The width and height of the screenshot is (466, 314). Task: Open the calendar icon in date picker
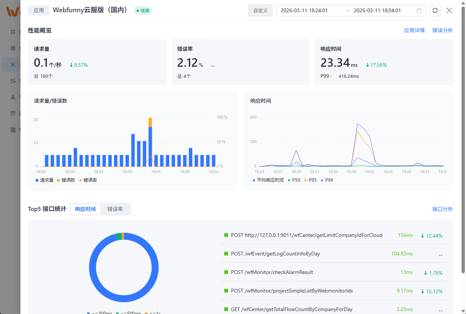[419, 10]
